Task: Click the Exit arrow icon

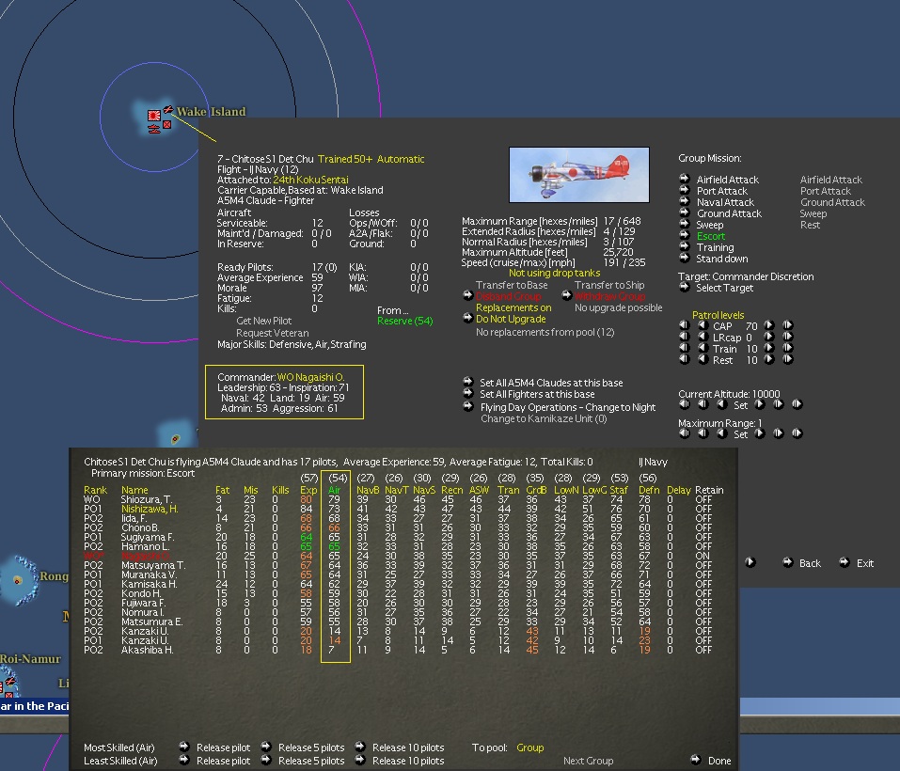Action: tap(845, 563)
